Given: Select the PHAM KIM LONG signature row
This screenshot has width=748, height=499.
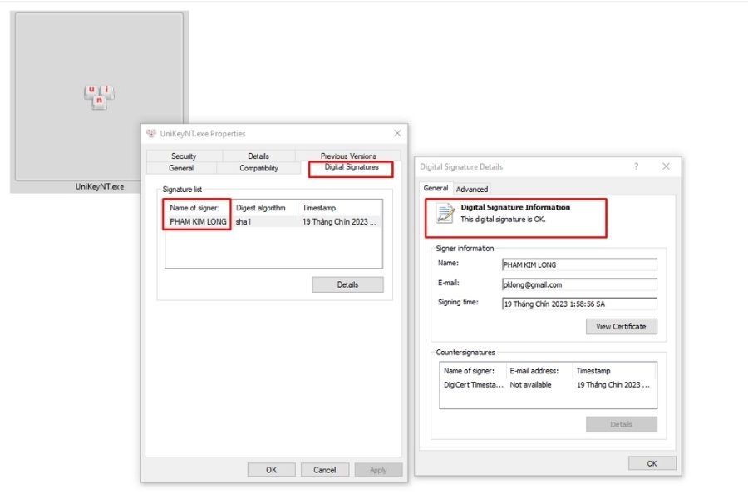Looking at the screenshot, I should point(273,221).
